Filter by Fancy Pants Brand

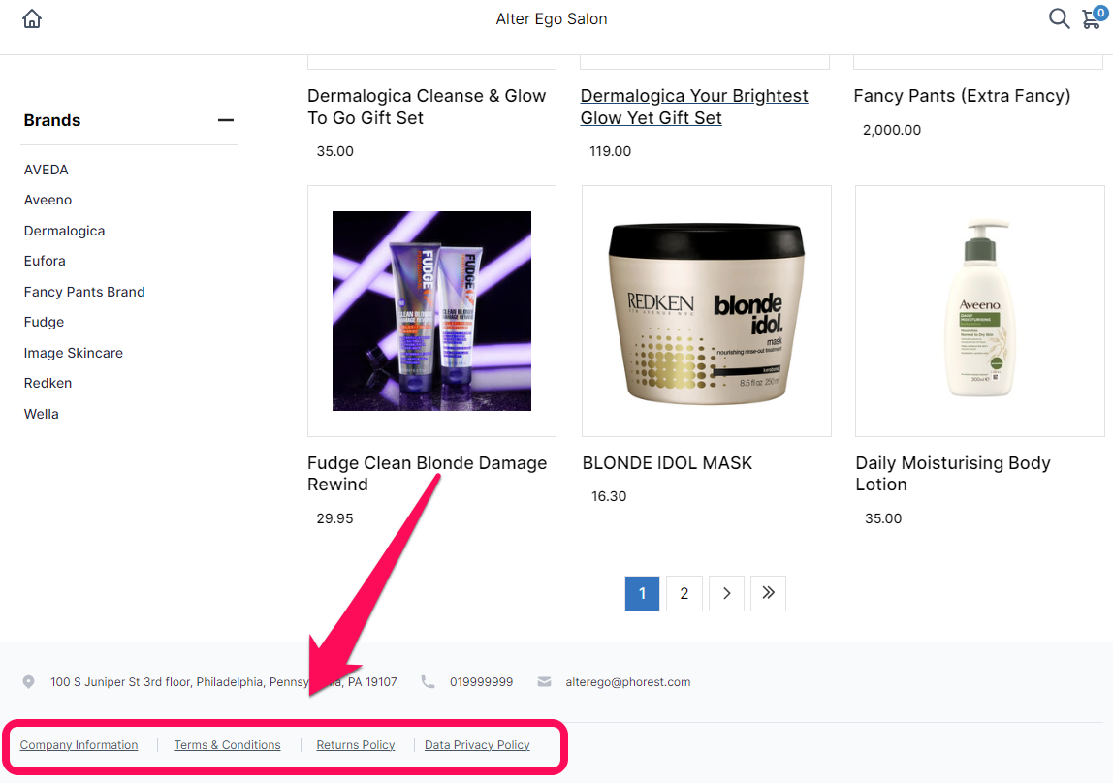point(83,292)
